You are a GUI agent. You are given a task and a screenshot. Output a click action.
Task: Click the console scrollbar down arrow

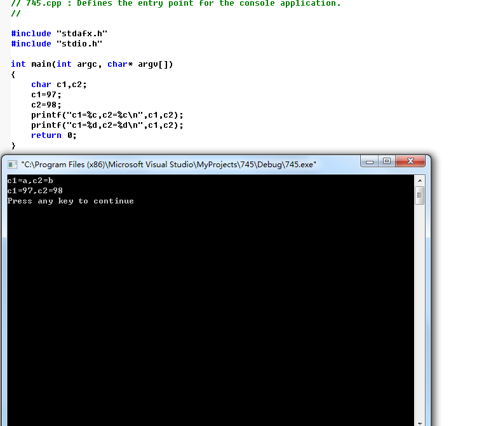[x=420, y=423]
